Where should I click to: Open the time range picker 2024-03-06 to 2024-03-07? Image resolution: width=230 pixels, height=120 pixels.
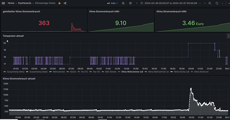(171, 3)
